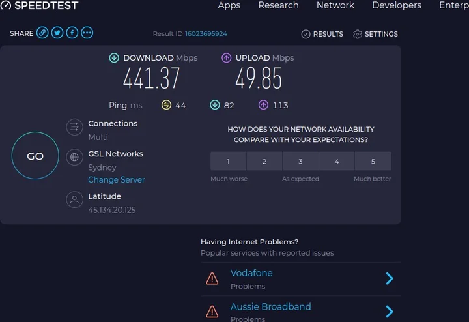Screen dimensions: 469x322
Task: Rate network availability 3, as expected
Action: tap(300, 161)
